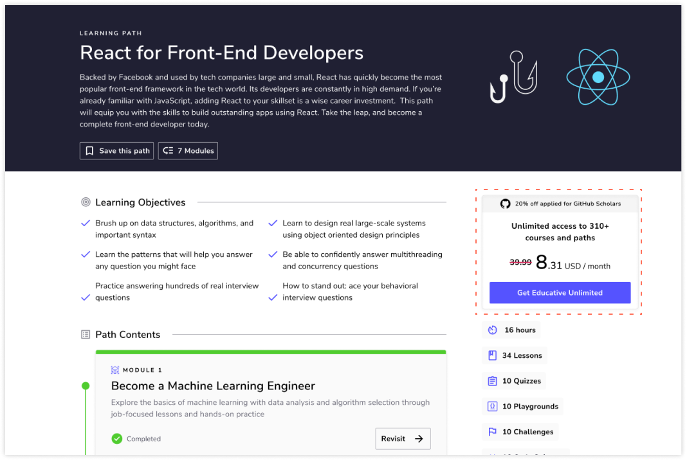Open the 7 Modules list
Image resolution: width=687 pixels, height=460 pixels.
[x=188, y=151]
